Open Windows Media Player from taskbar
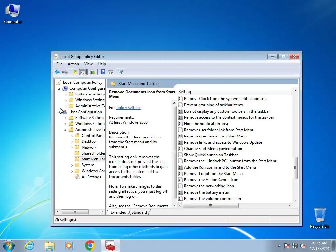 click(70, 245)
